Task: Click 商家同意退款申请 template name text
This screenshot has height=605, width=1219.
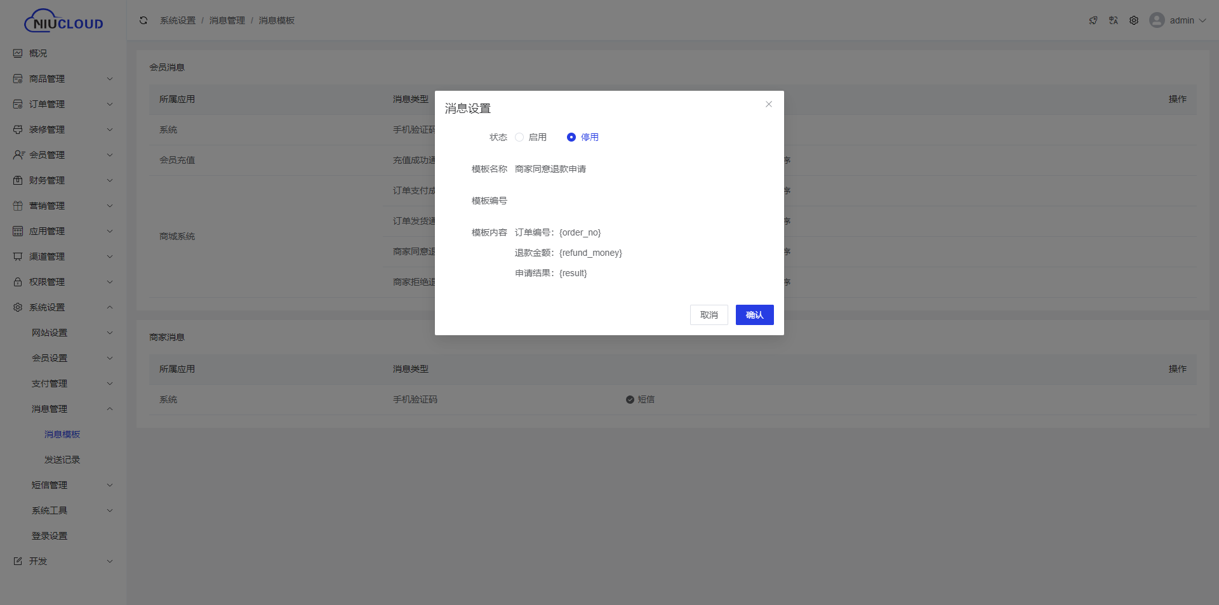Action: point(550,169)
